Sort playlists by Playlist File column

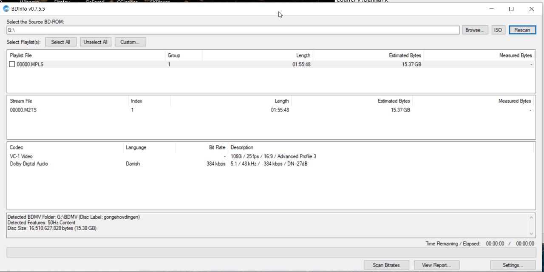pos(86,55)
